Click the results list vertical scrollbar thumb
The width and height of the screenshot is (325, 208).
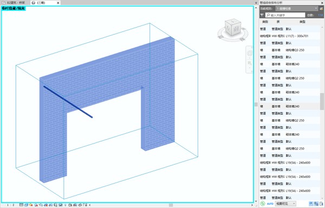pos(322,101)
